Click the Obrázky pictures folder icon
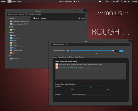 11,43
